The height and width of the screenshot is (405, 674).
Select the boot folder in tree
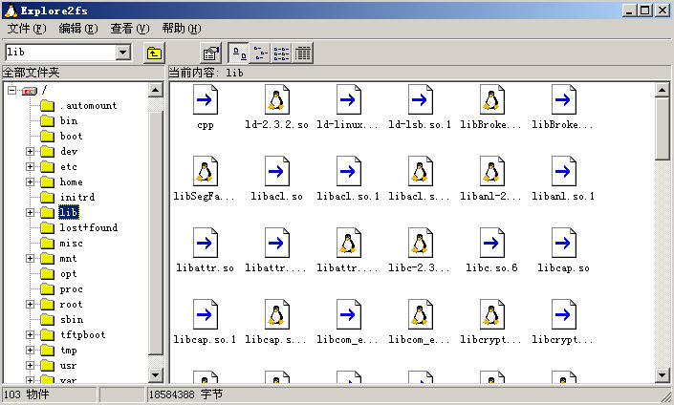[71, 137]
